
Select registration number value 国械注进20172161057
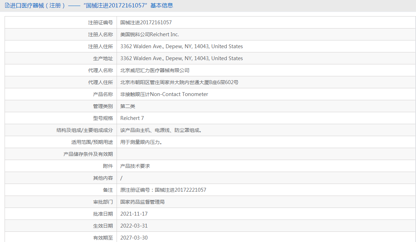(146, 23)
